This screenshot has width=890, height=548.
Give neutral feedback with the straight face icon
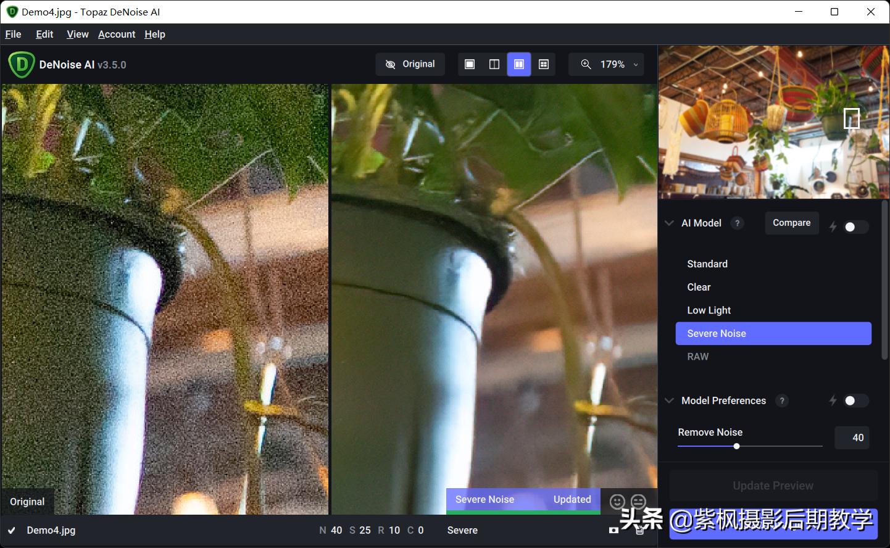[x=638, y=502]
